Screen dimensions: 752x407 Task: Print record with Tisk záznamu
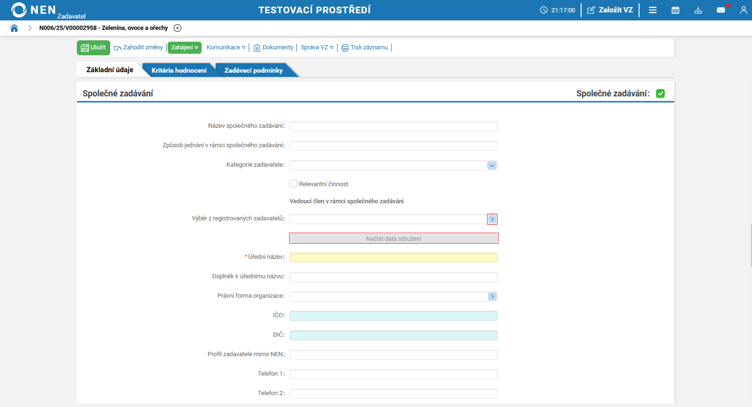tap(365, 47)
